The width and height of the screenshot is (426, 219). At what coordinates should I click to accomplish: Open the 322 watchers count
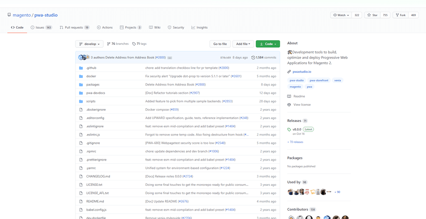tap(357, 15)
